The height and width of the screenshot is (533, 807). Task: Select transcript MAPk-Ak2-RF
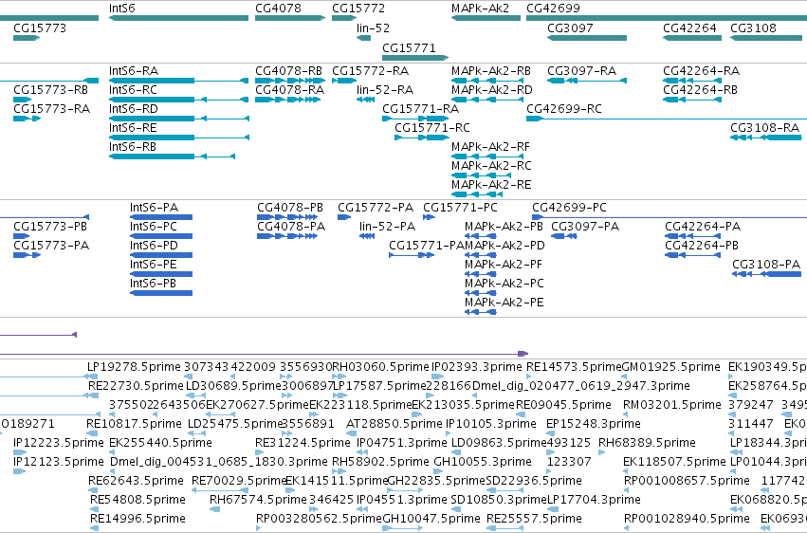coord(486,156)
